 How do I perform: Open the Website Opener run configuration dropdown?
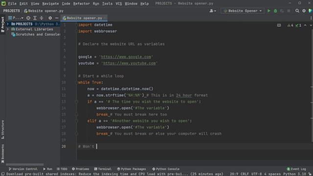point(243,11)
